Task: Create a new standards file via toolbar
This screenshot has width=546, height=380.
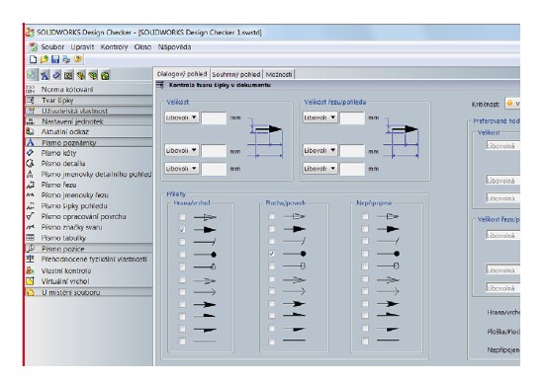Action: tap(33, 59)
